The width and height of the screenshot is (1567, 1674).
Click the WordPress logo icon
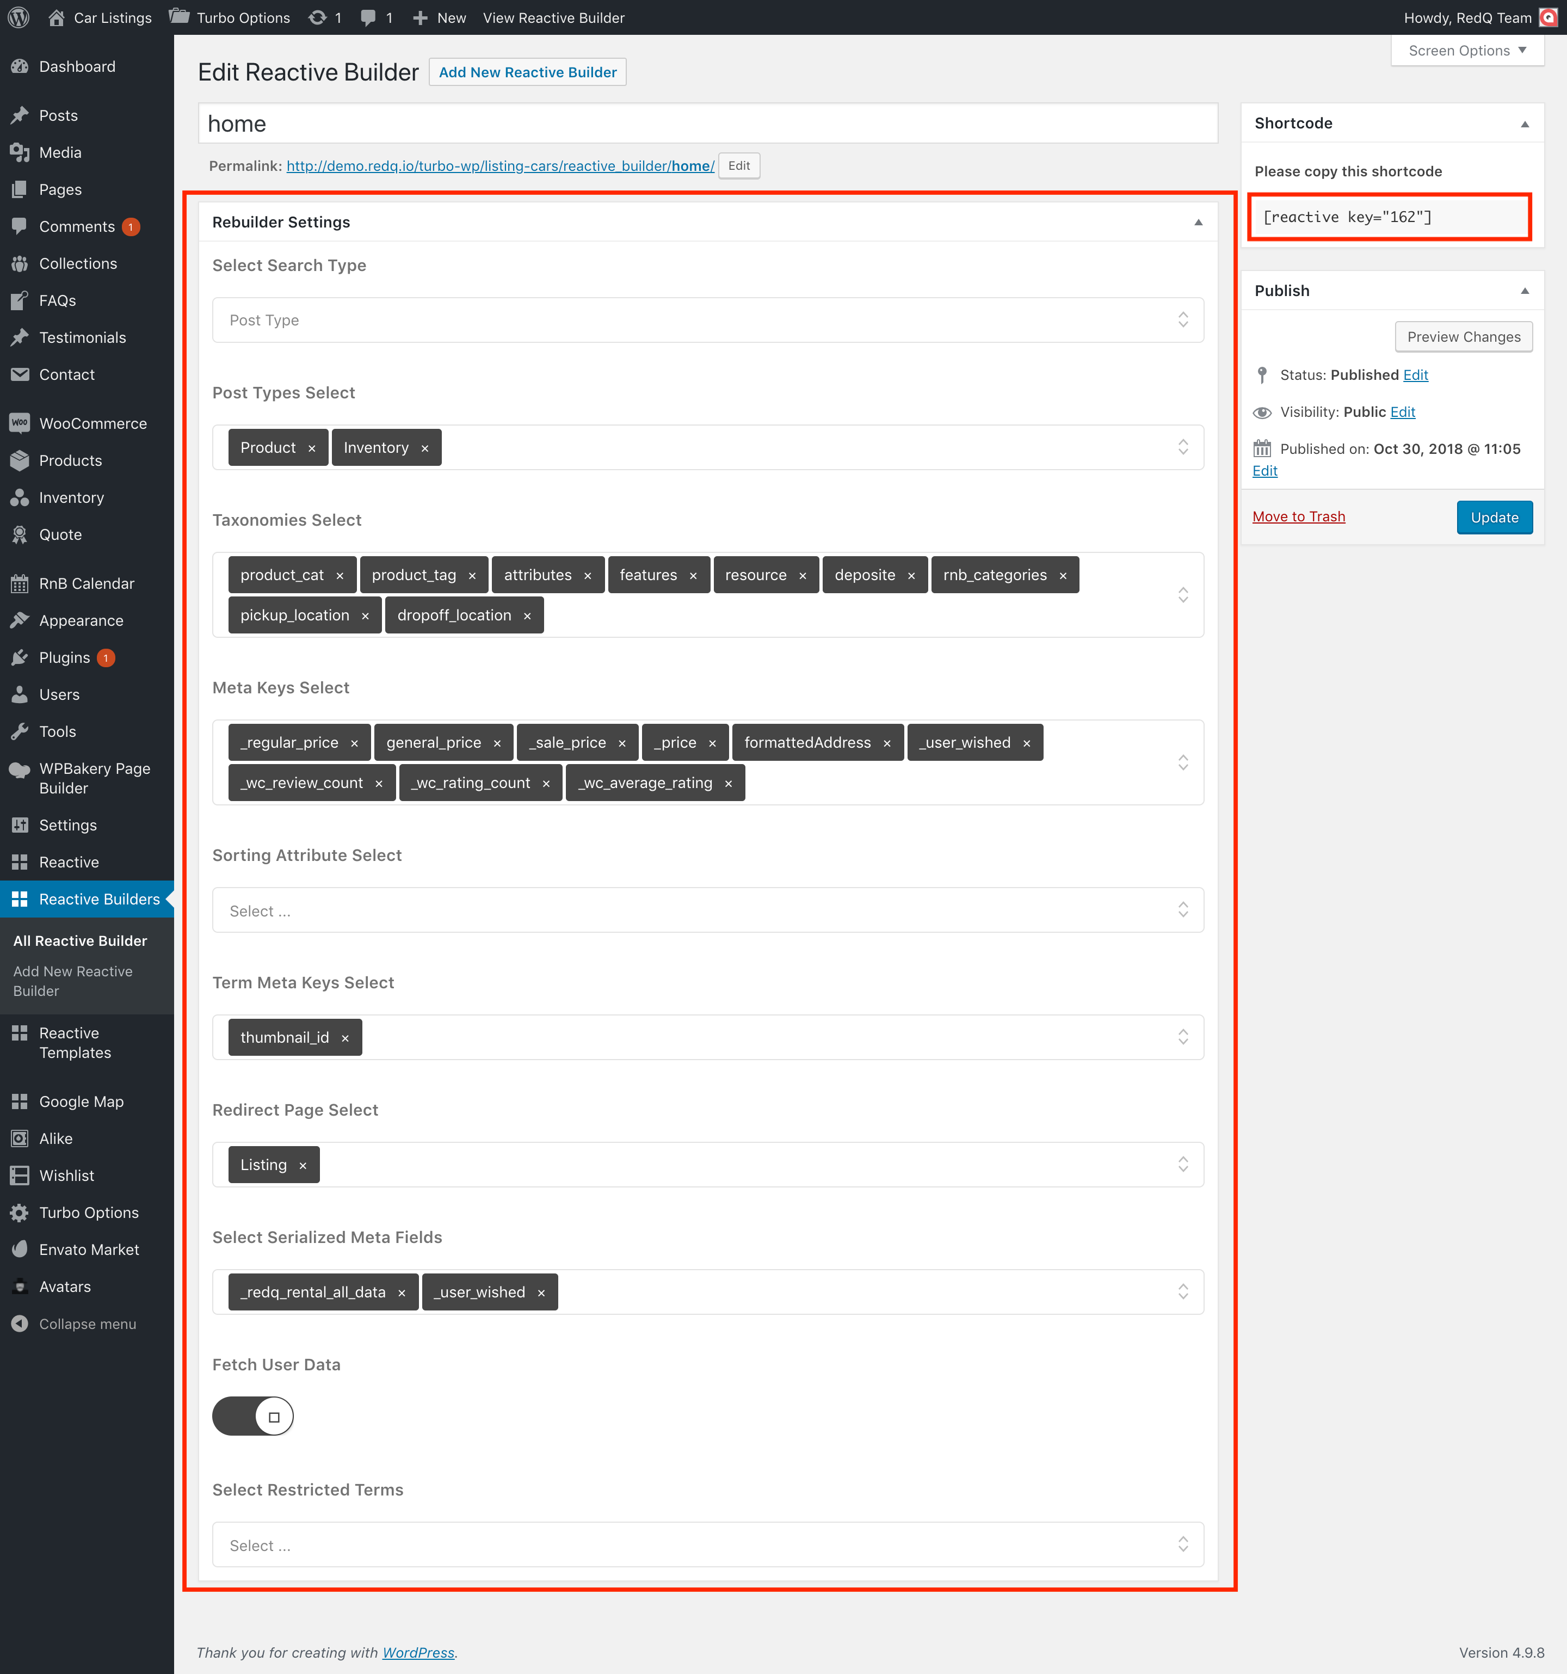(18, 17)
